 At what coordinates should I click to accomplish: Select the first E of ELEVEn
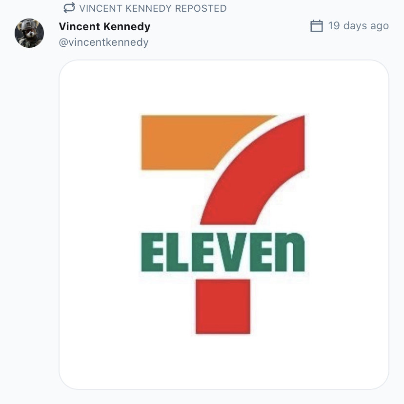[x=152, y=252]
